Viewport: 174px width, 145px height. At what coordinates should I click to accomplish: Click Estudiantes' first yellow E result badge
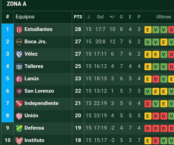pos(148,30)
